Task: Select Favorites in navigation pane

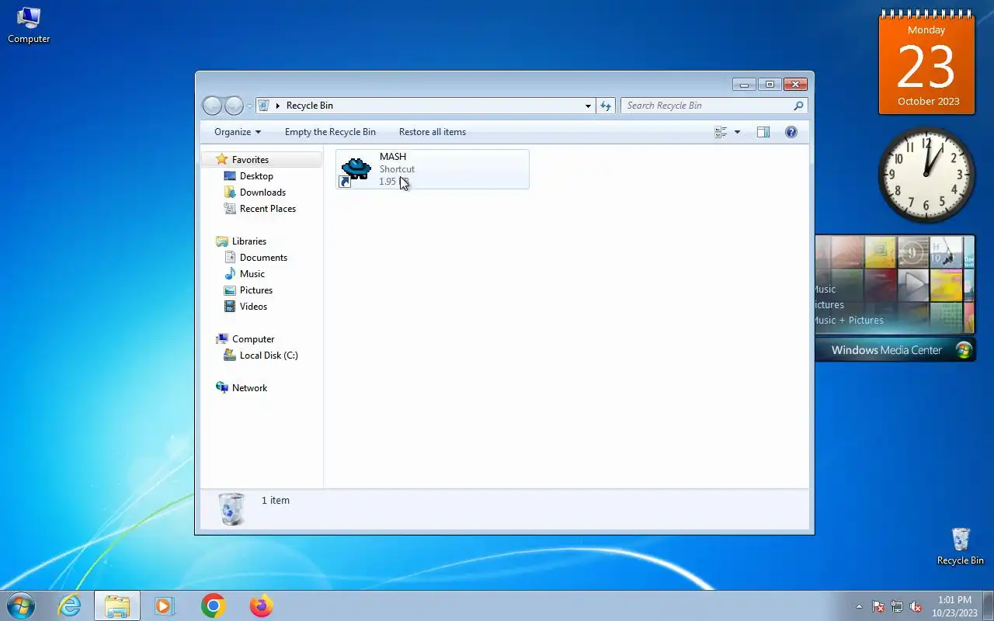Action: pos(262,159)
